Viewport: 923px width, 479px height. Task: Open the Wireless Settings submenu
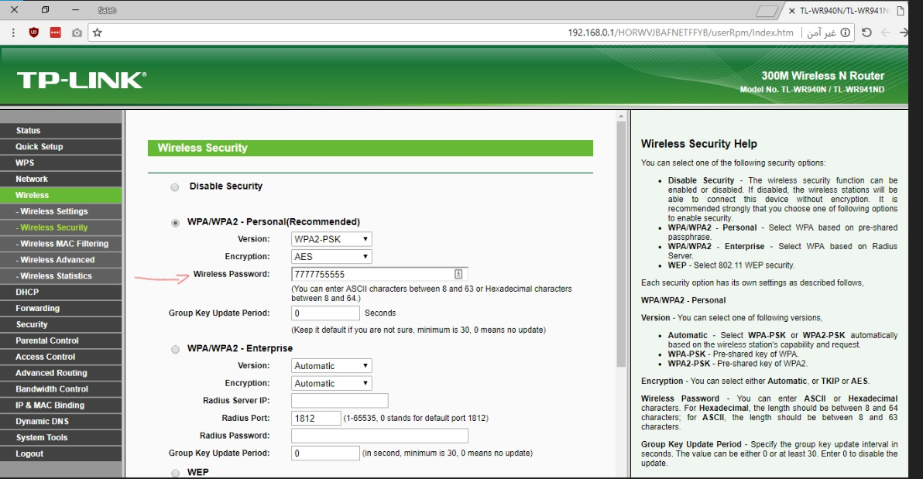[60, 211]
